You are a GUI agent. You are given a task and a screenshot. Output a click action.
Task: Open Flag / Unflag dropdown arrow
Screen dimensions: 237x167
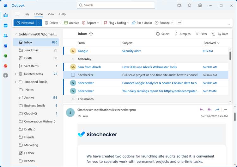click(x=128, y=23)
